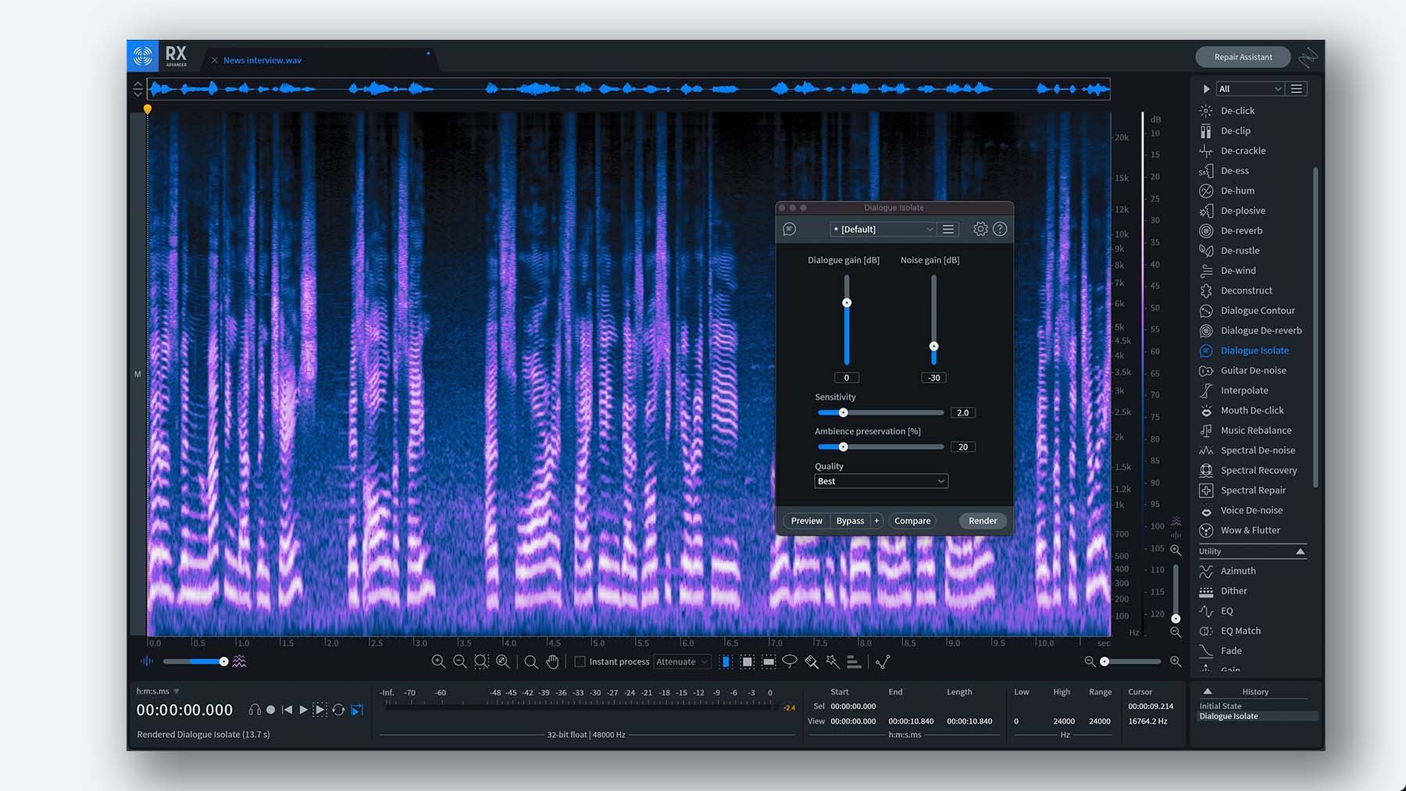Viewport: 1406px width, 791px height.
Task: Pick the Magic Wand selection tool
Action: point(833,661)
